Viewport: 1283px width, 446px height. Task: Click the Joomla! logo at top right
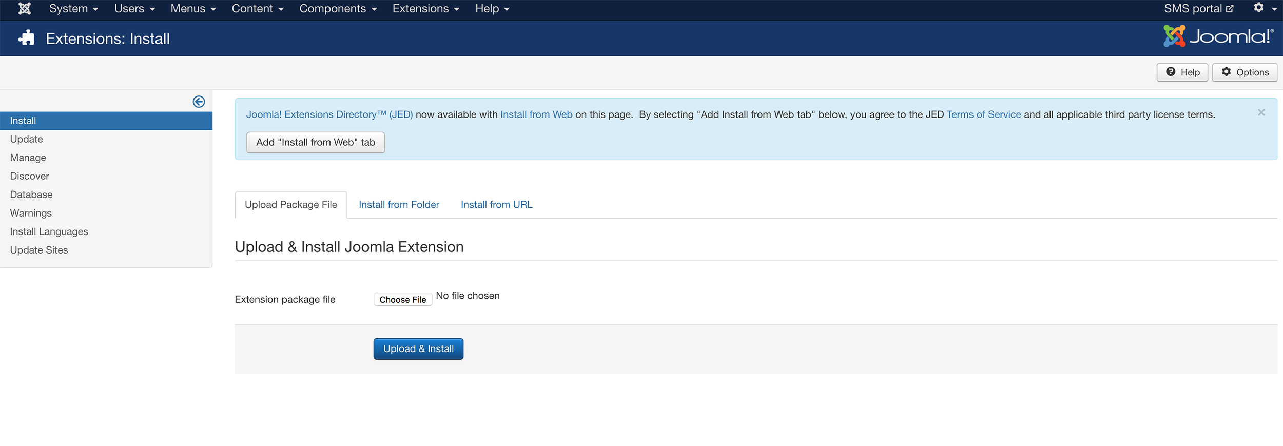(x=1218, y=36)
